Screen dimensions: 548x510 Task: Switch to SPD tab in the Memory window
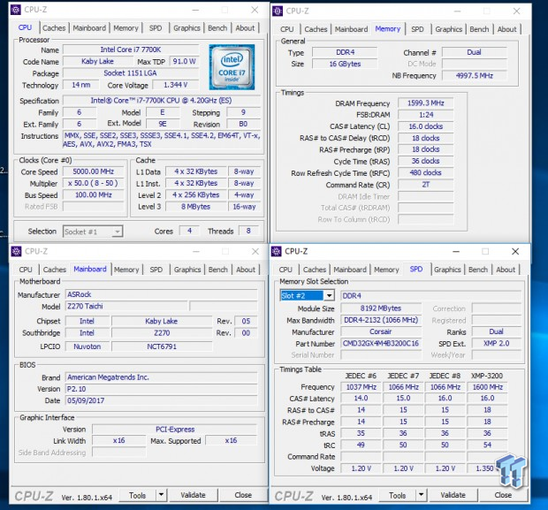pos(417,29)
